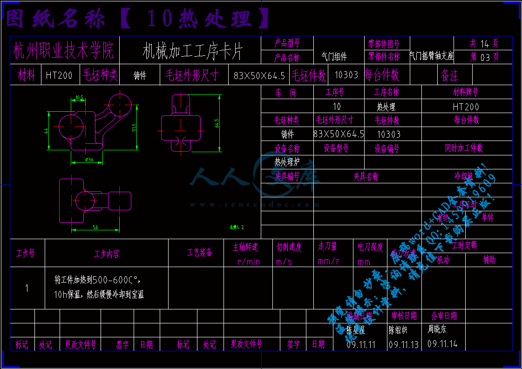Click the '材料牌号' column header
This screenshot has width=522, height=369.
466,92
